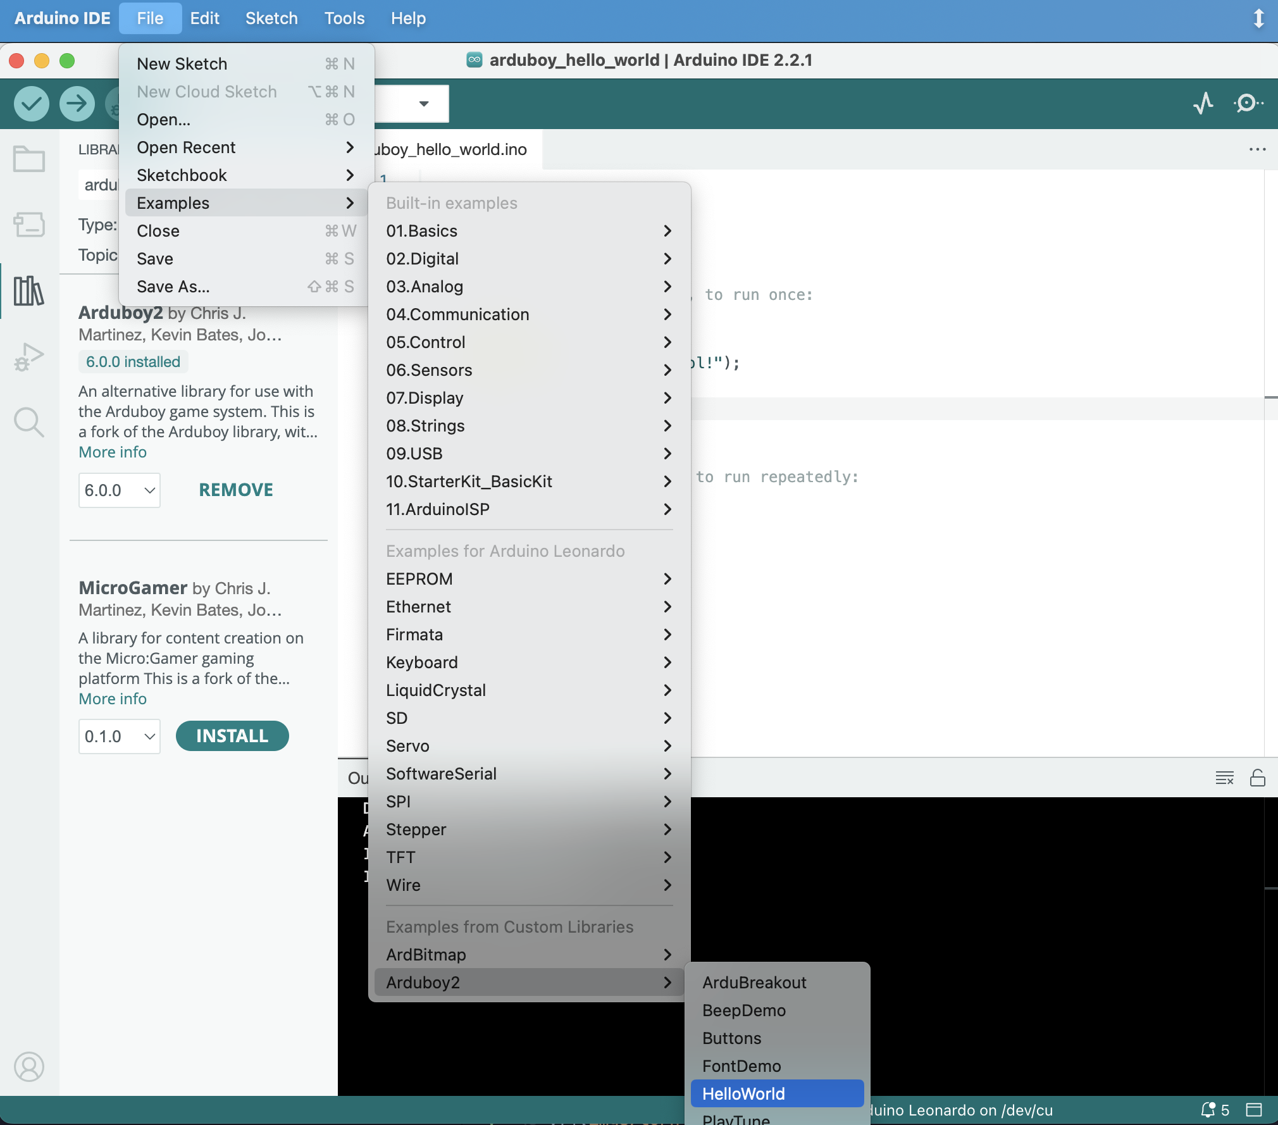Expand the 07.Display examples
The image size is (1278, 1125).
(529, 398)
